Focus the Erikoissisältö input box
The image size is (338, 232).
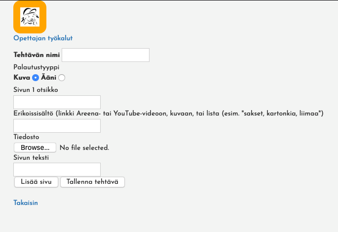57,126
